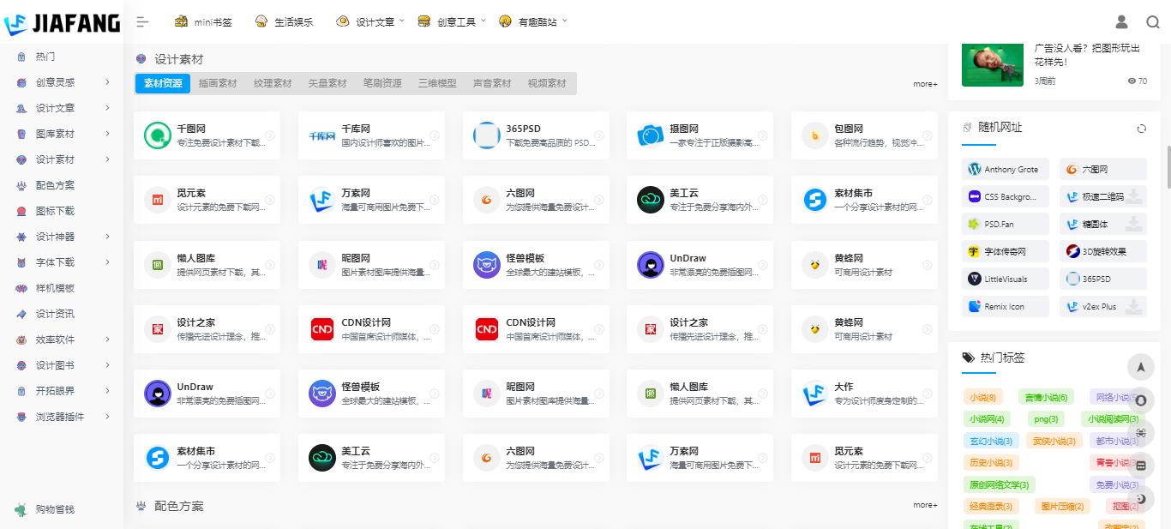Open the 设计文章 top nav dropdown
Viewport: 1171px width, 529px height.
(370, 22)
